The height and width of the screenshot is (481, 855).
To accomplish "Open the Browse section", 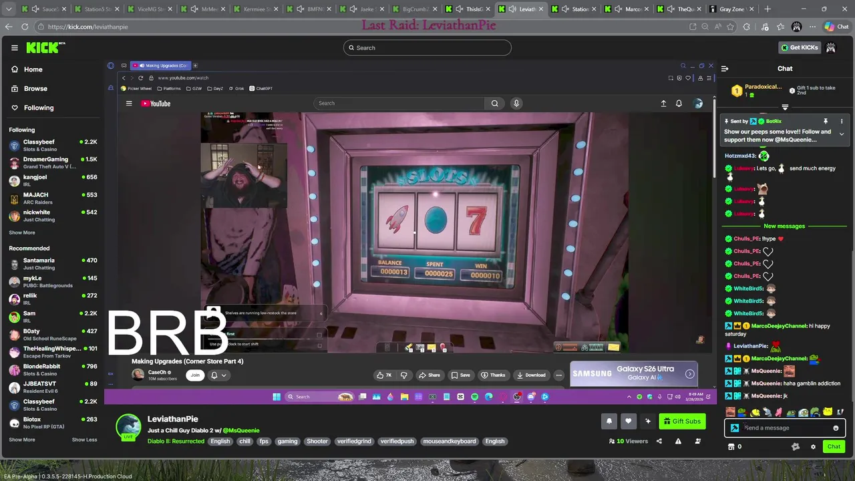I will click(x=29, y=88).
